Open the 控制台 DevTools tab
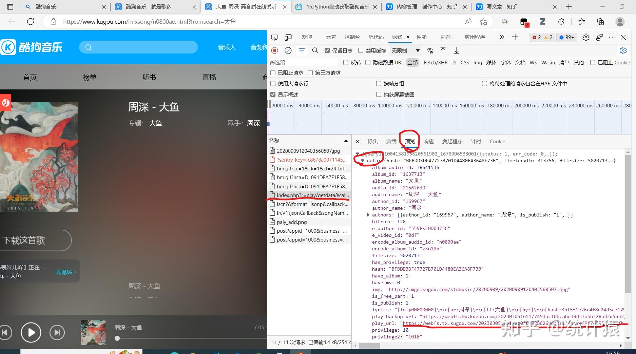 coord(352,37)
